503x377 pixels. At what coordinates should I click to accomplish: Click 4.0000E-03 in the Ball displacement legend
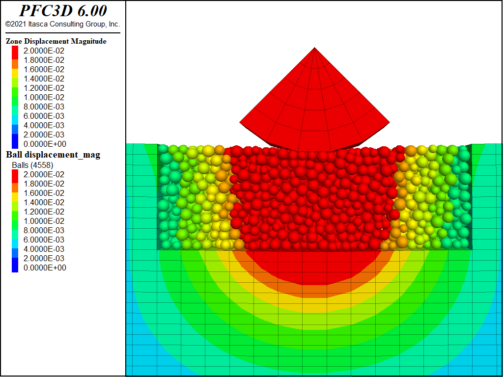44,249
